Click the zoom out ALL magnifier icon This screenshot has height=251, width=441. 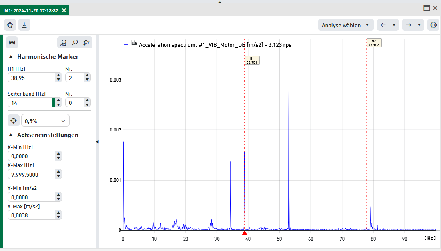[x=63, y=43]
